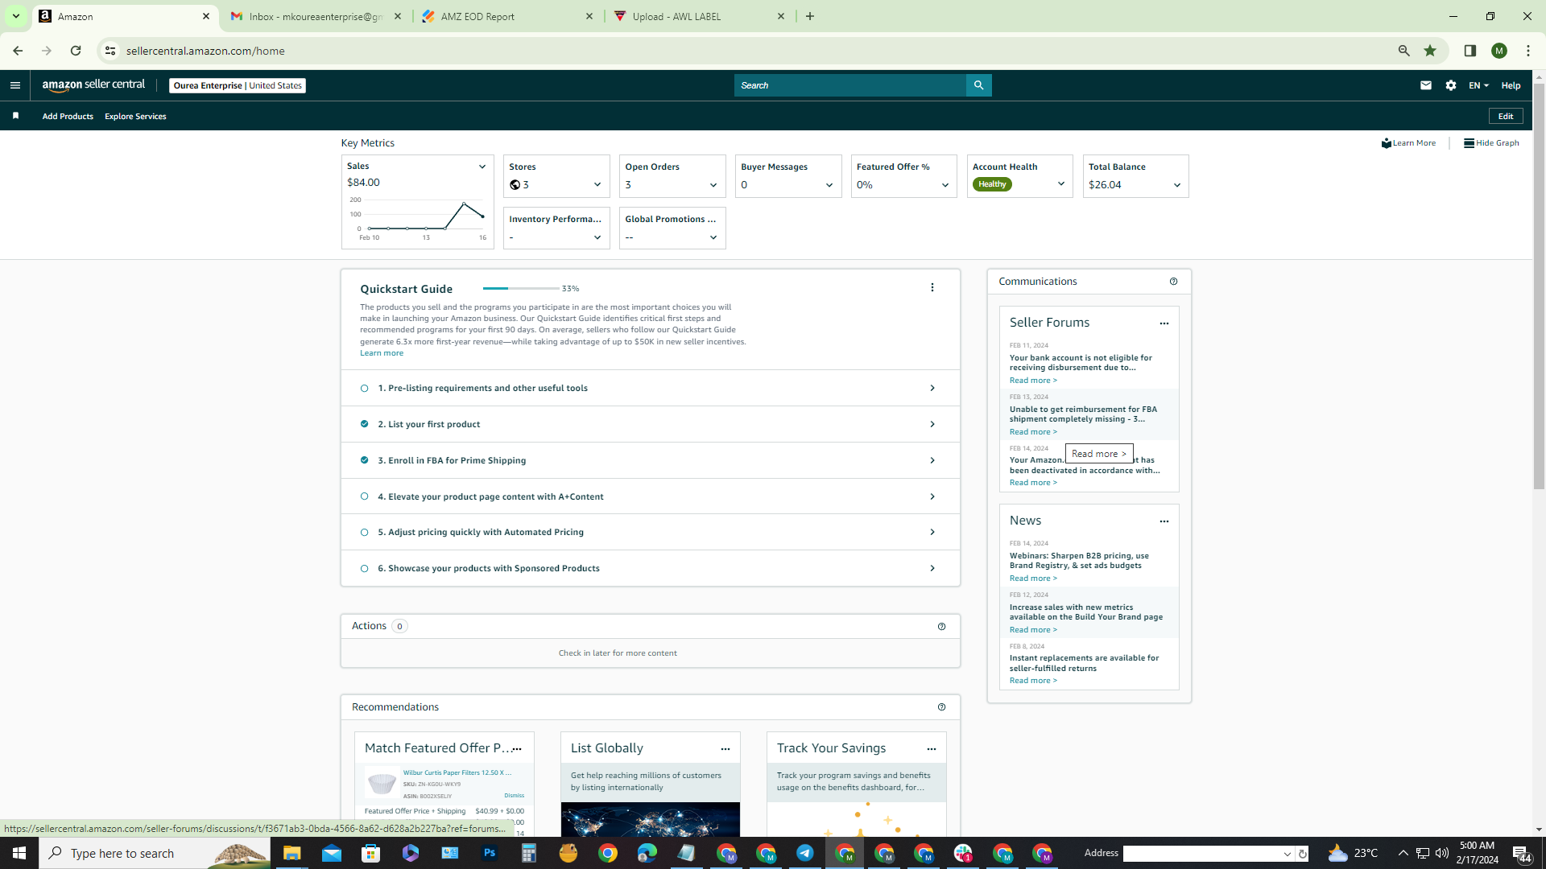The height and width of the screenshot is (869, 1546).
Task: Open the settings gear icon
Action: [1450, 85]
